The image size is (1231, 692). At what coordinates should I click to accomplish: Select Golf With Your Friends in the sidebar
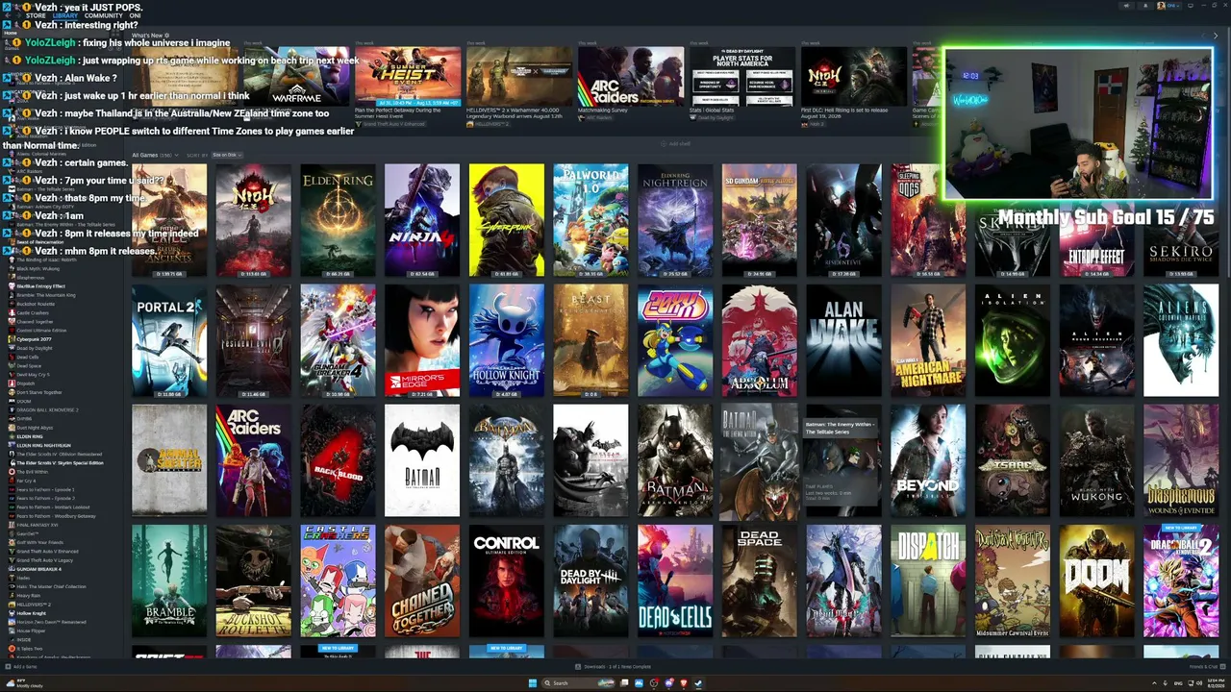click(39, 542)
